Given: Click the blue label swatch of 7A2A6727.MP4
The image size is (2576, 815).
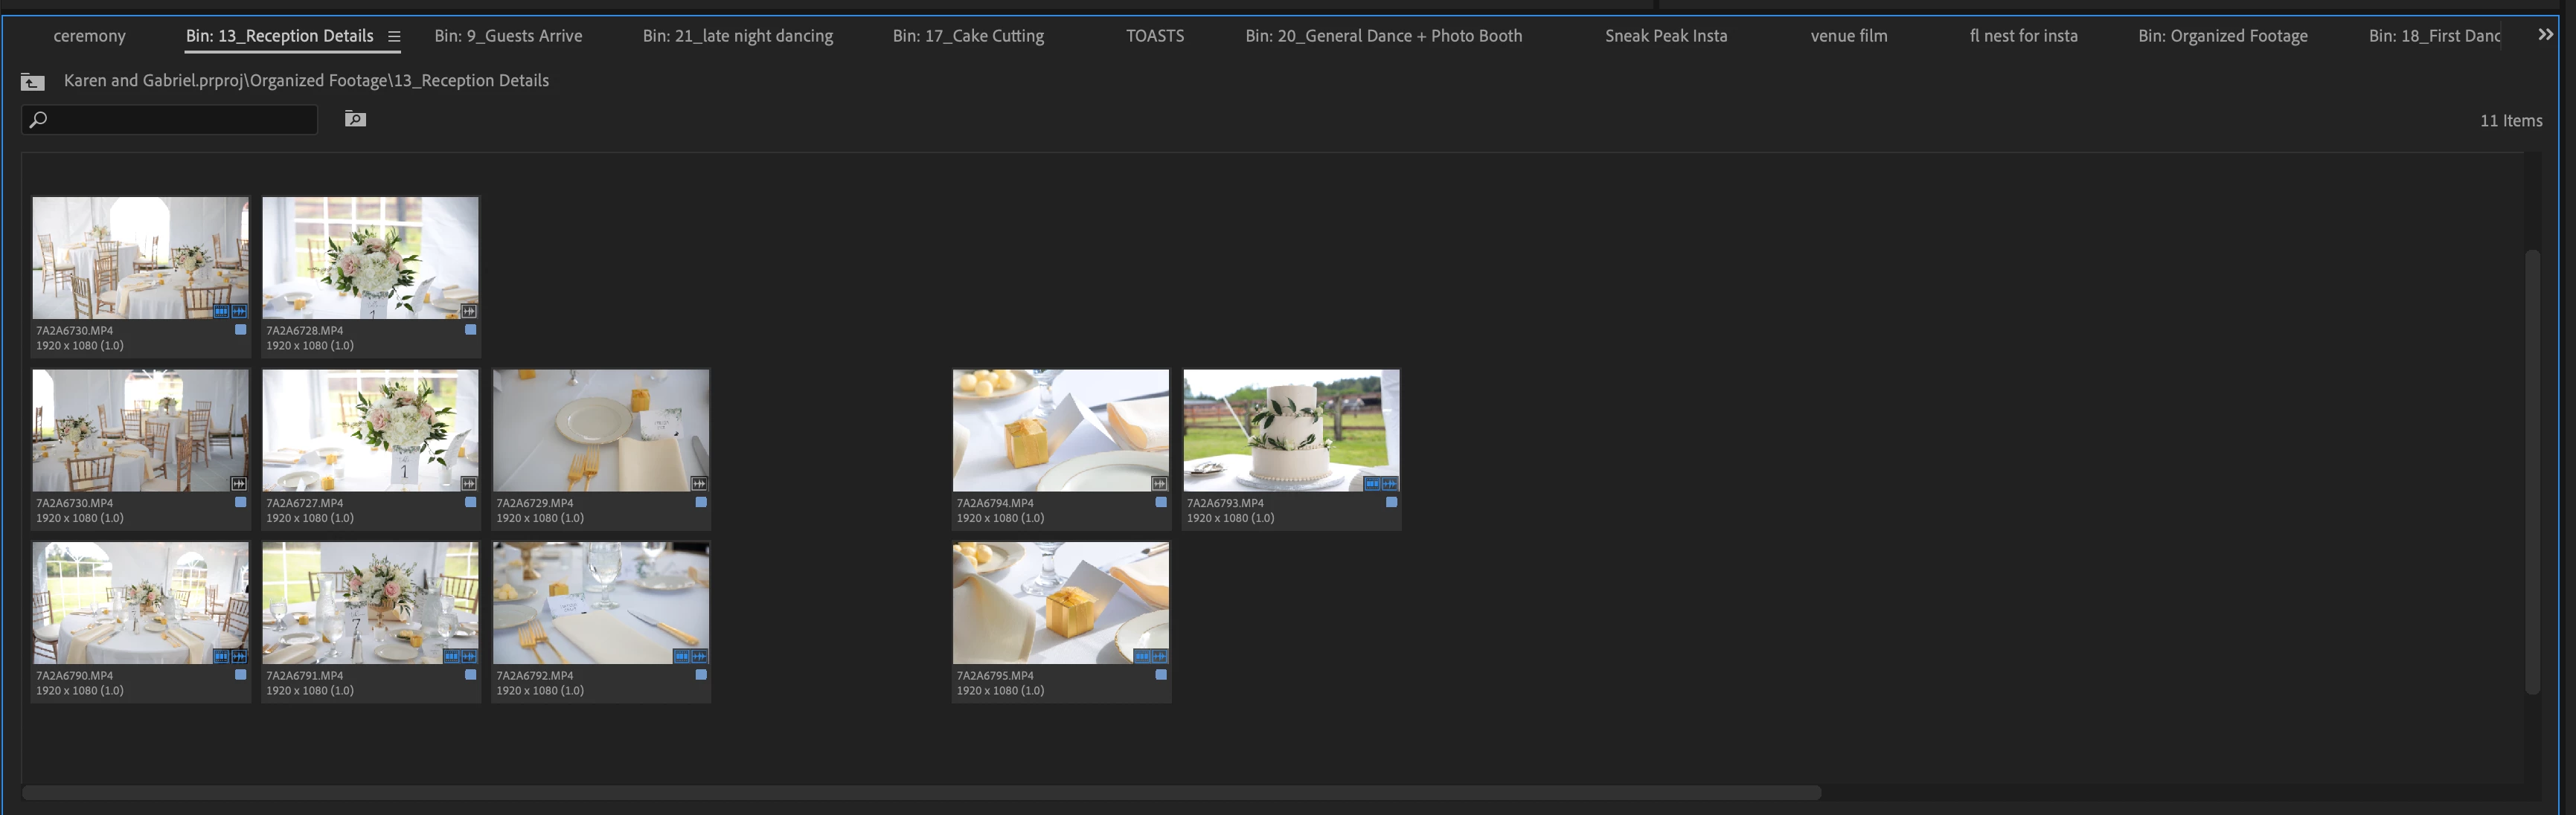Looking at the screenshot, I should pyautogui.click(x=471, y=503).
